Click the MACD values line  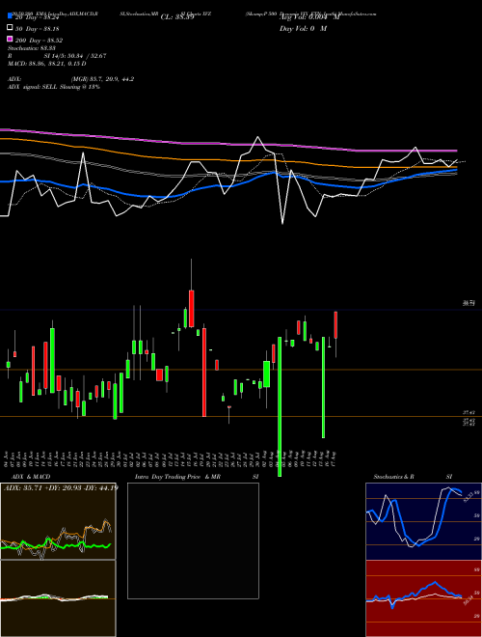[47, 64]
